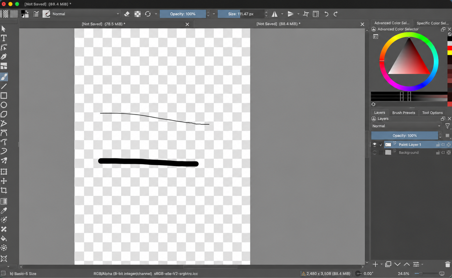
Task: Toggle the Paint Layer 1 lock icon
Action: 438,145
